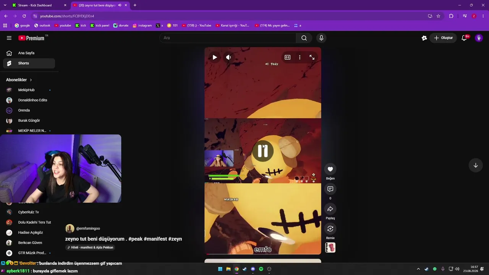The height and width of the screenshot is (275, 489).
Task: Open the browser extensions puzzle icon
Action: coord(451,16)
